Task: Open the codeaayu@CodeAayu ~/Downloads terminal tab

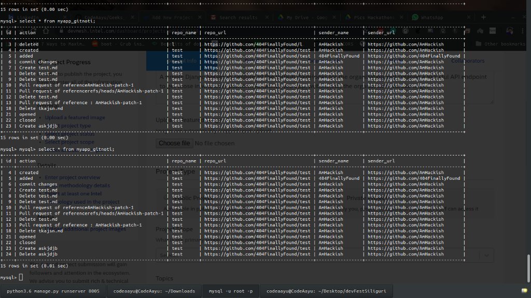Action: coord(154,291)
